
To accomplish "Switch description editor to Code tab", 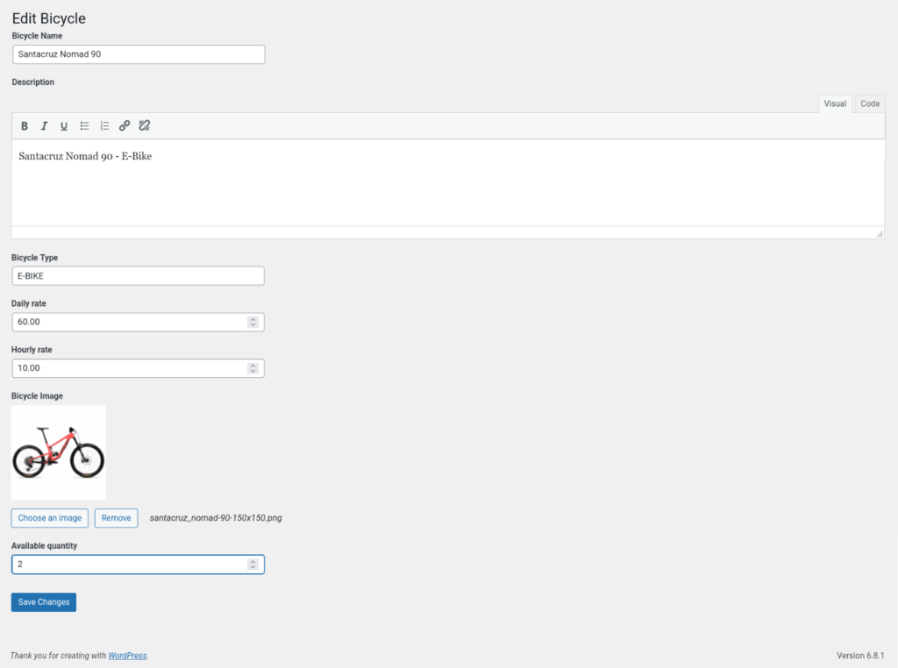I will pos(869,103).
